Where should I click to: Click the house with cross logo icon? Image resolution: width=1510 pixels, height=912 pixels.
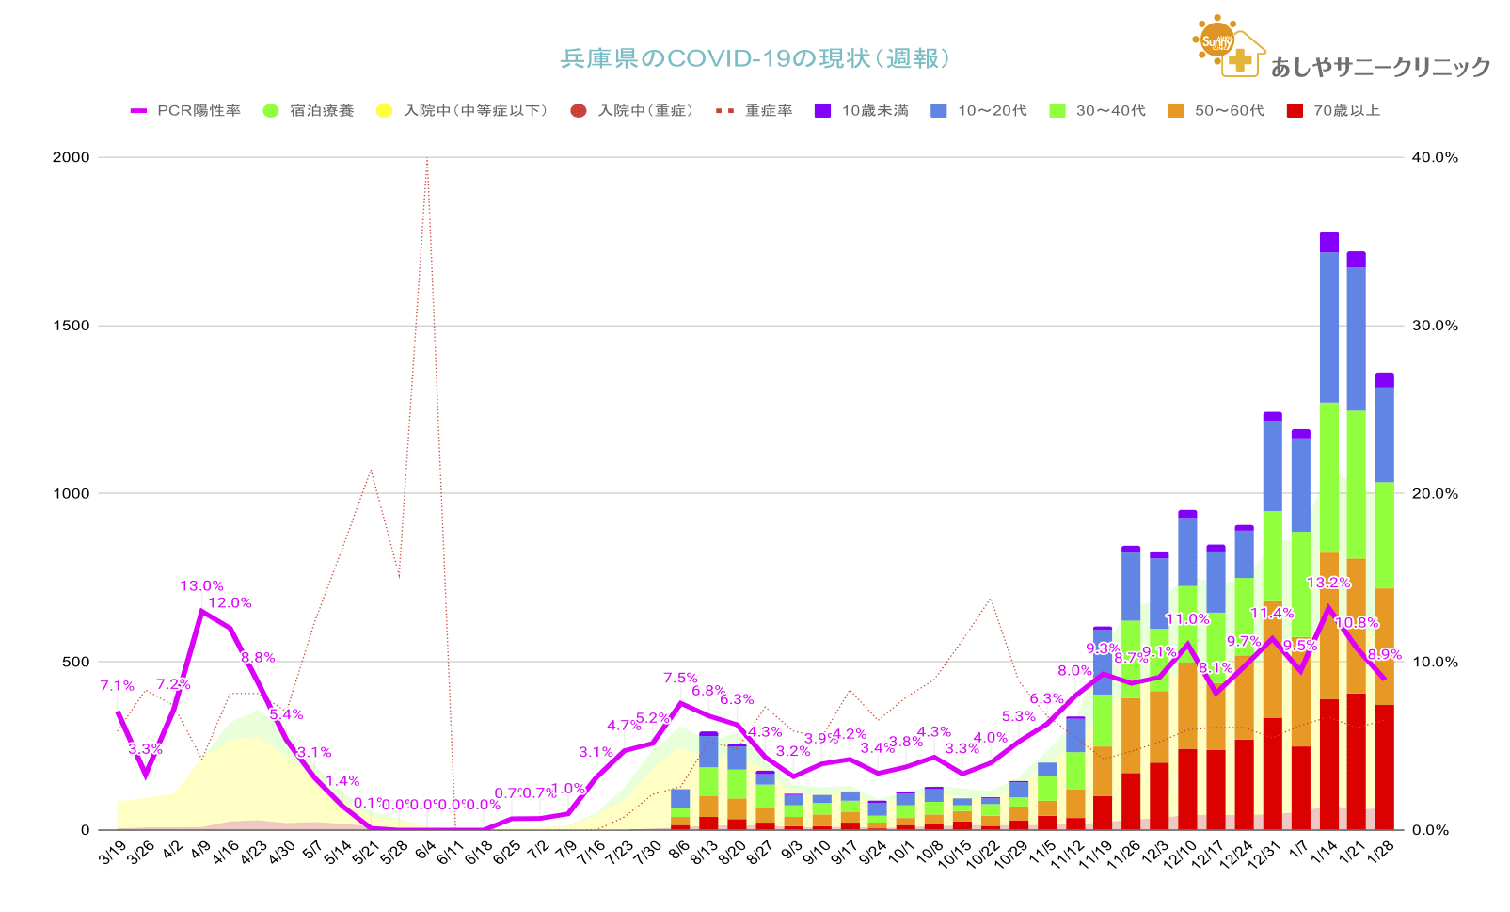coord(1244,56)
